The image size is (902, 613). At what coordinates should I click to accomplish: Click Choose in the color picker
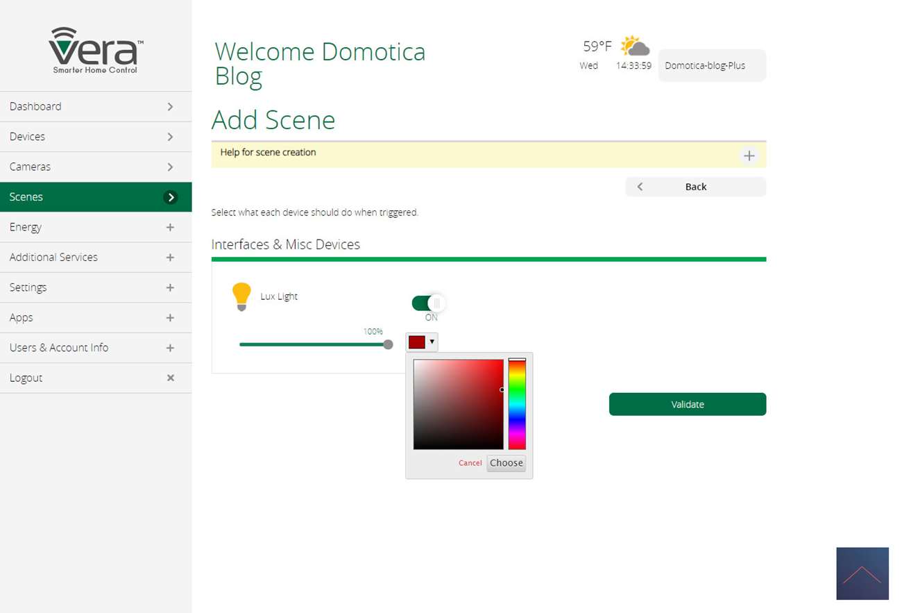506,463
